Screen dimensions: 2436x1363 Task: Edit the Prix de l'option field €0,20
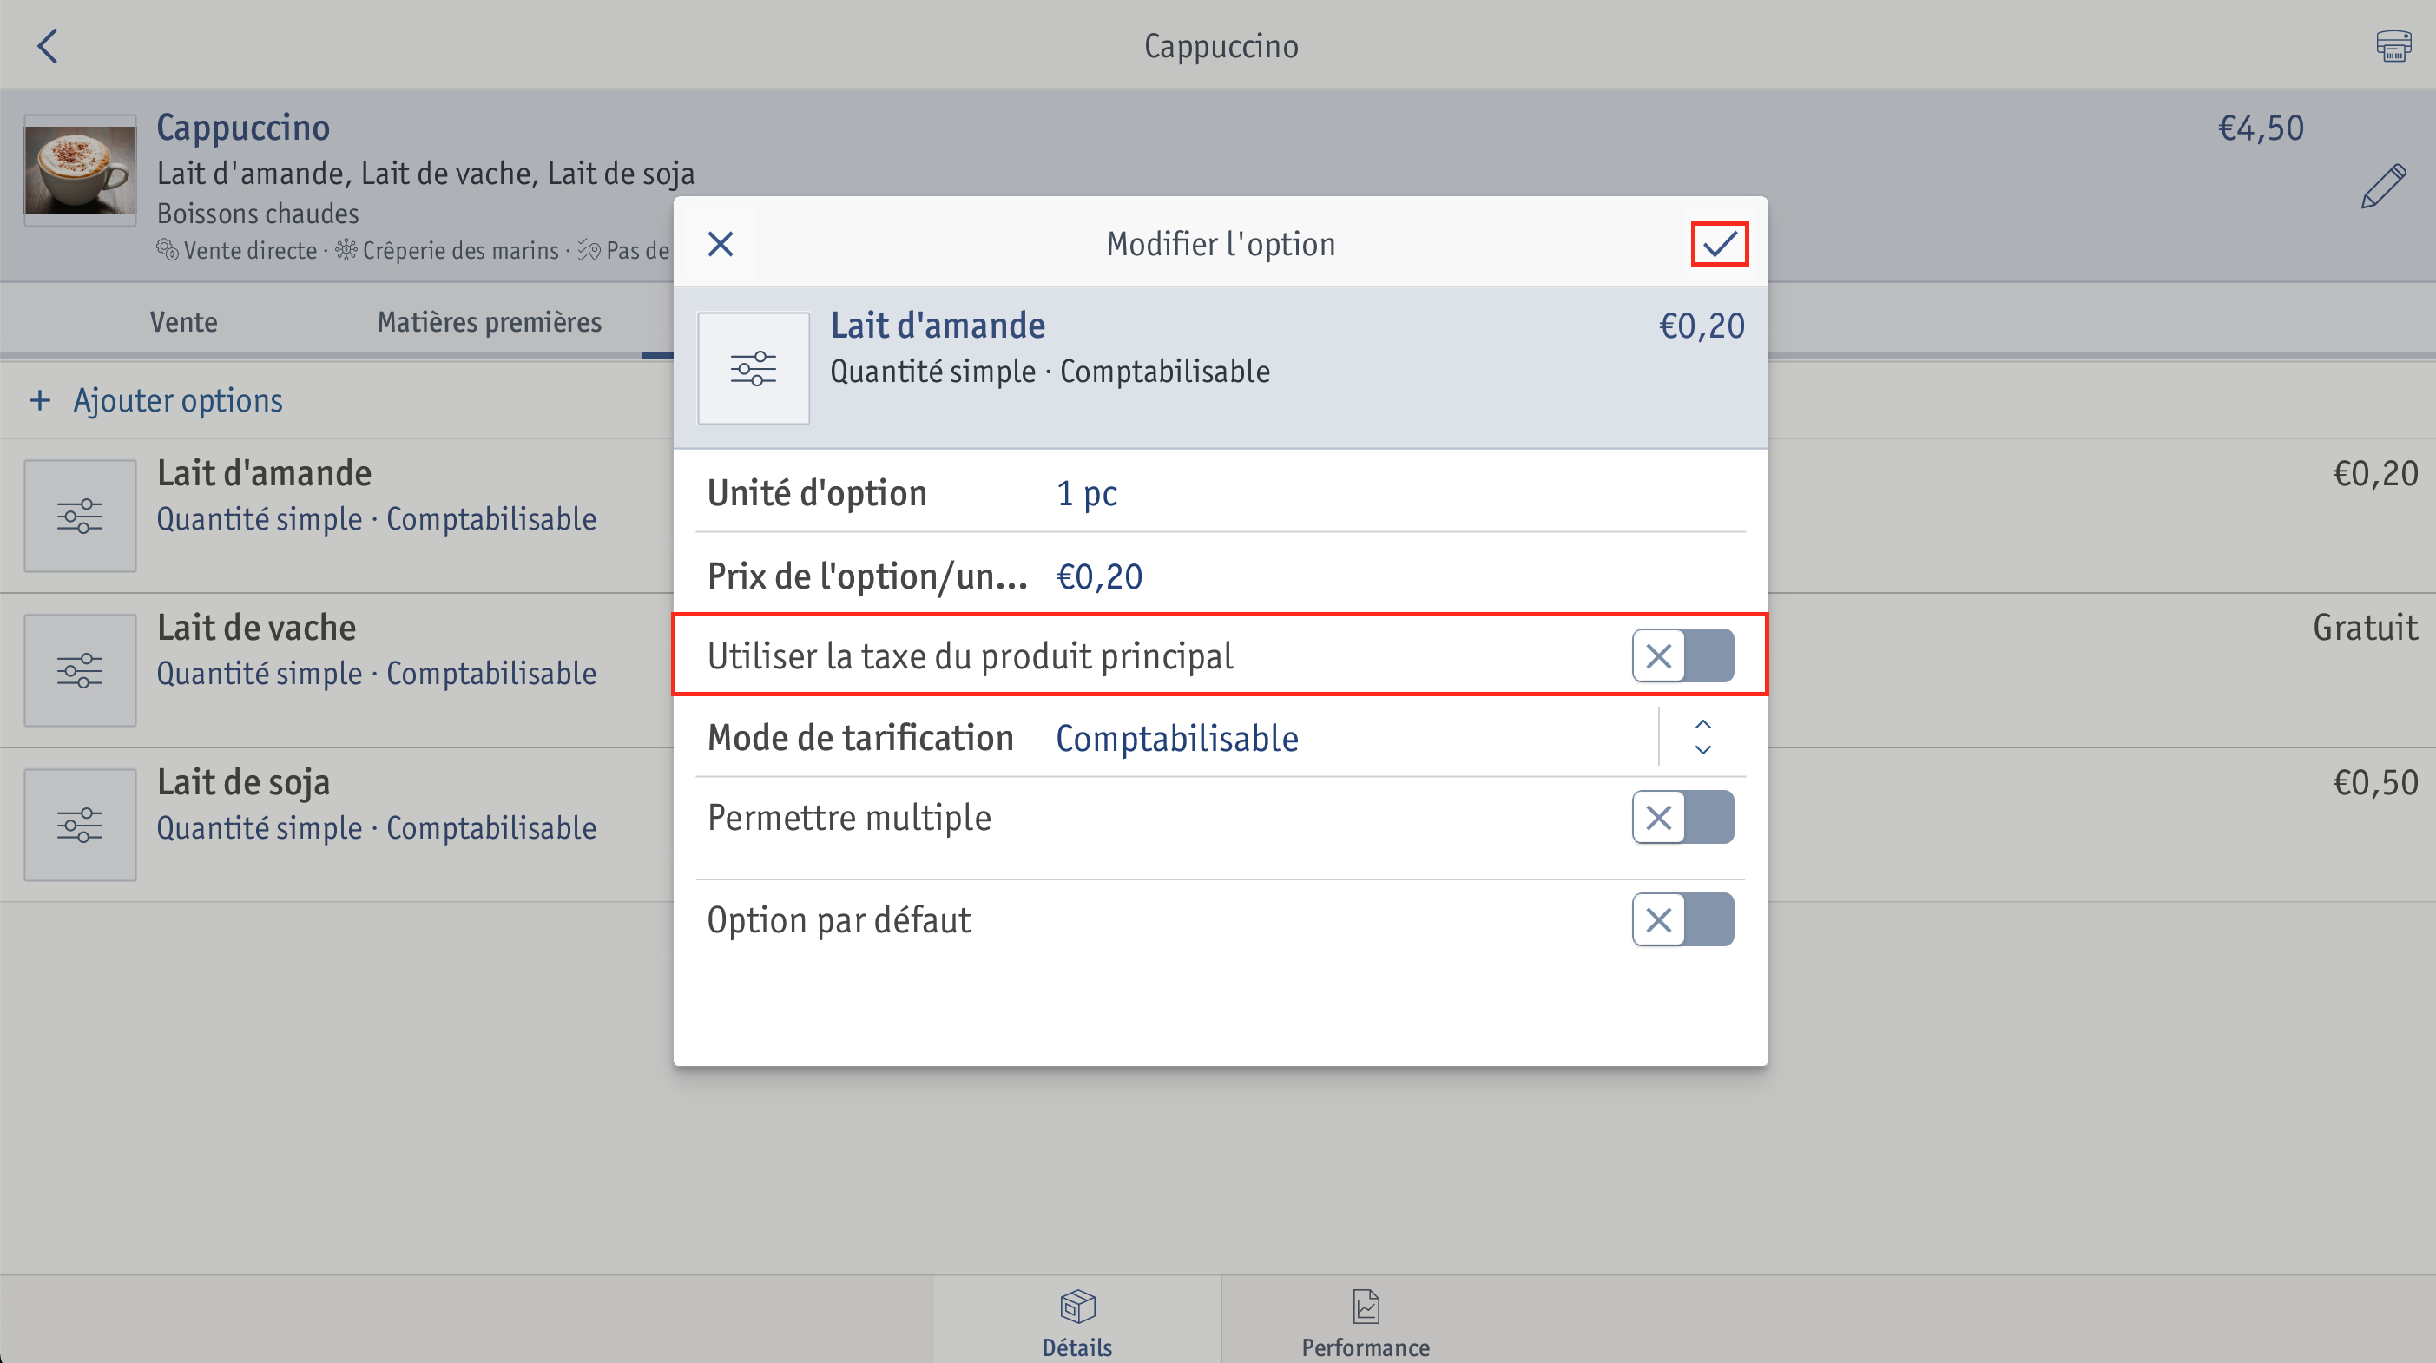click(1220, 575)
